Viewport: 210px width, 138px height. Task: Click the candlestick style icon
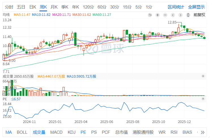[189, 15]
